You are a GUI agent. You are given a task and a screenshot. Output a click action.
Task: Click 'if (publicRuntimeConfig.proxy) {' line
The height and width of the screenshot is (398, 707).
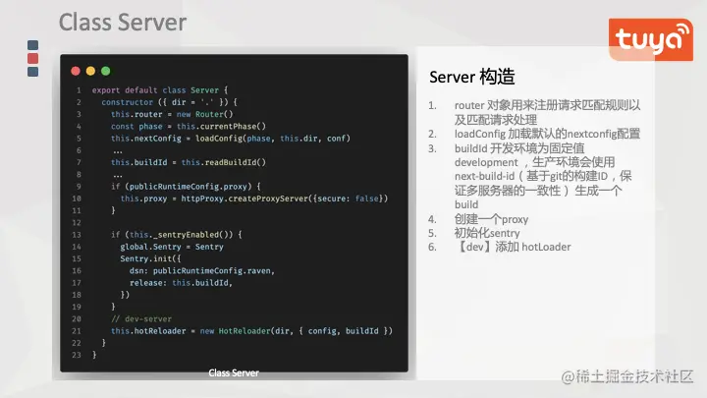(186, 187)
